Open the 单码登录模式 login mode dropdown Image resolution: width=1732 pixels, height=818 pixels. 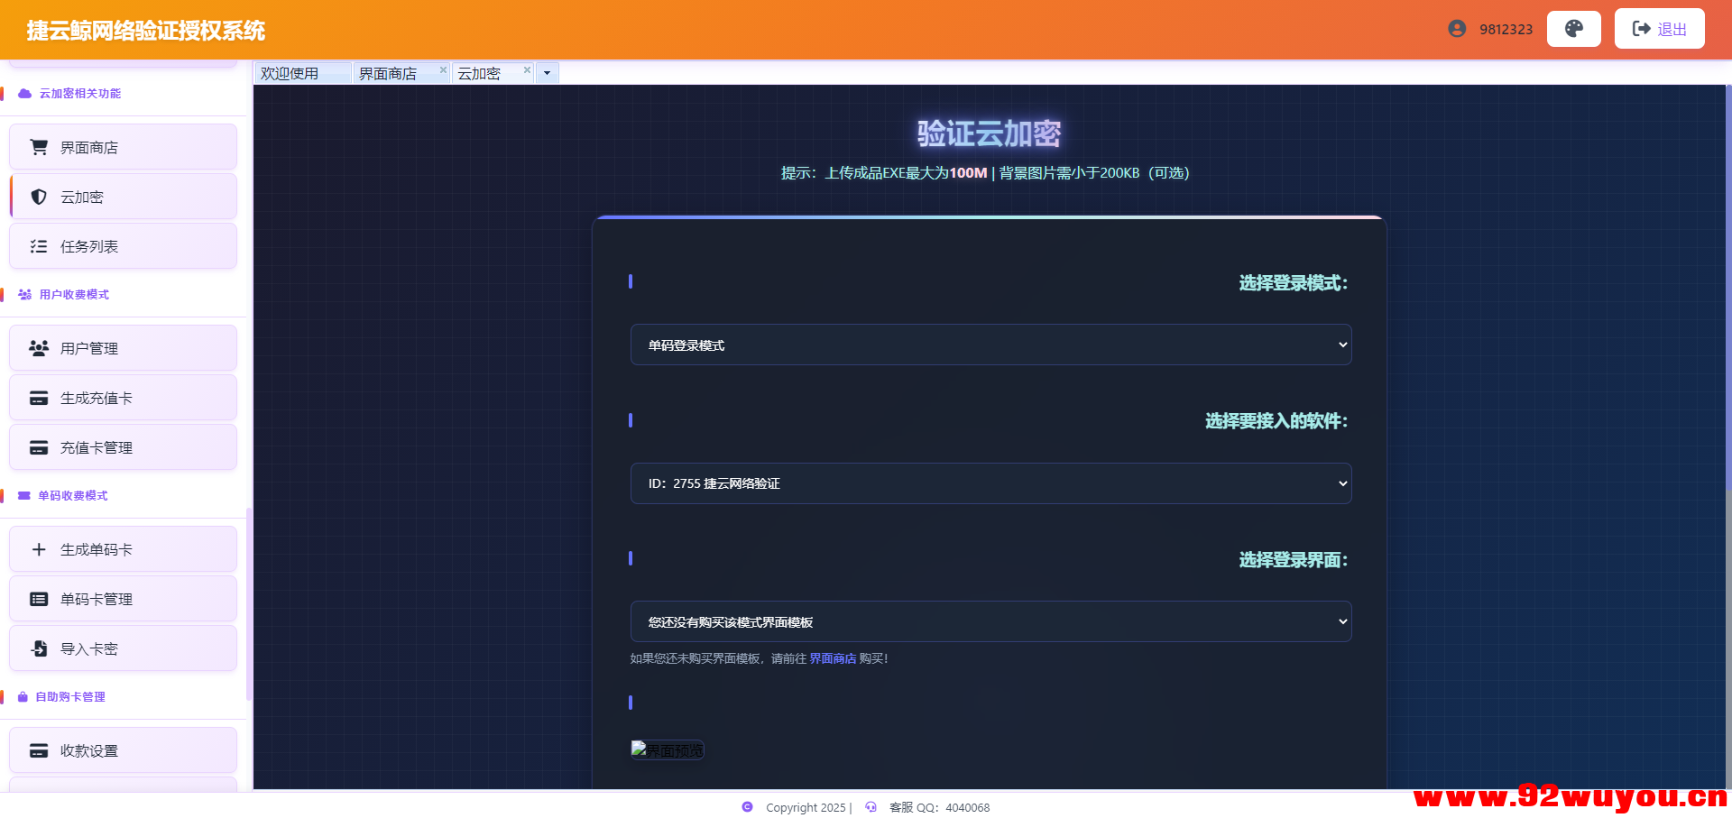click(x=990, y=344)
